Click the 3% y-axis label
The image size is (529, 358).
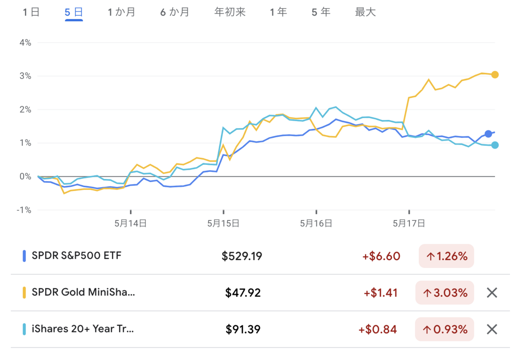25,76
